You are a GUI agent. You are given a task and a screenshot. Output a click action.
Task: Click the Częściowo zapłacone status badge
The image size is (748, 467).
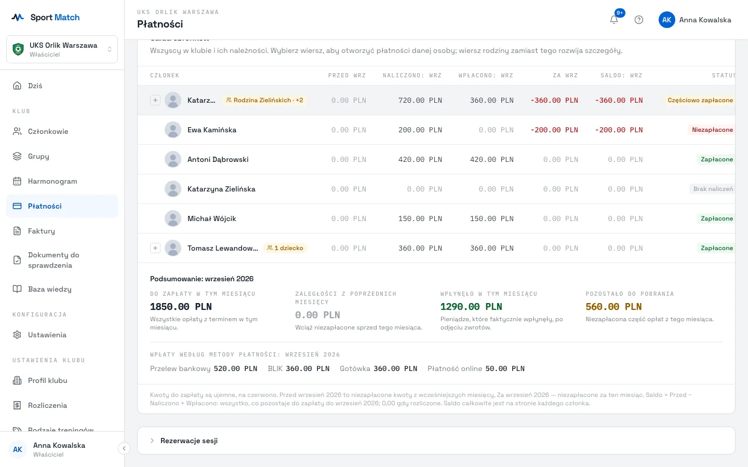click(x=700, y=100)
